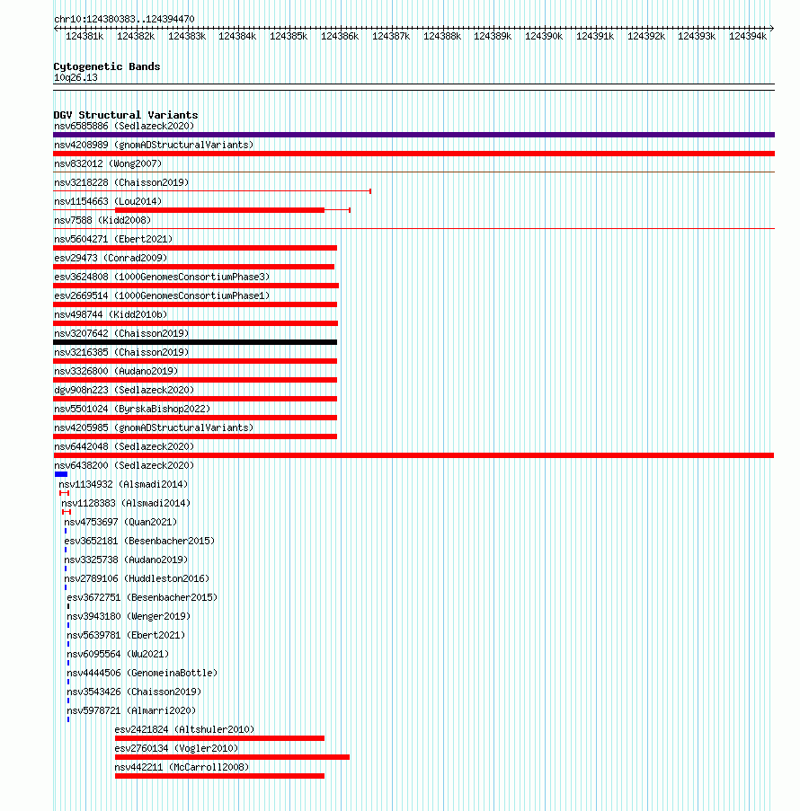Click nsv4753697 (Quan2021) label
The image size is (800, 811).
point(120,523)
